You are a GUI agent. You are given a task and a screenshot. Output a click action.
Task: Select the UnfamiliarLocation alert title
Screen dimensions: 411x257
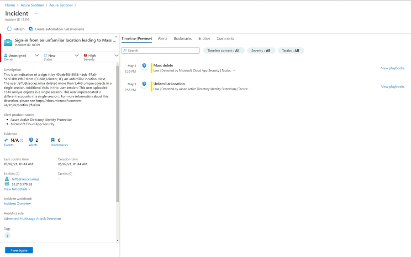pyautogui.click(x=169, y=84)
